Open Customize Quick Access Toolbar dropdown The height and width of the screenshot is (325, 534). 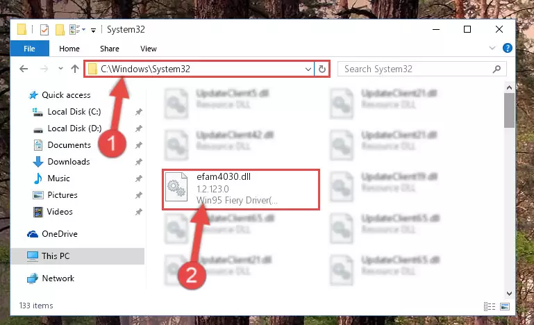93,31
